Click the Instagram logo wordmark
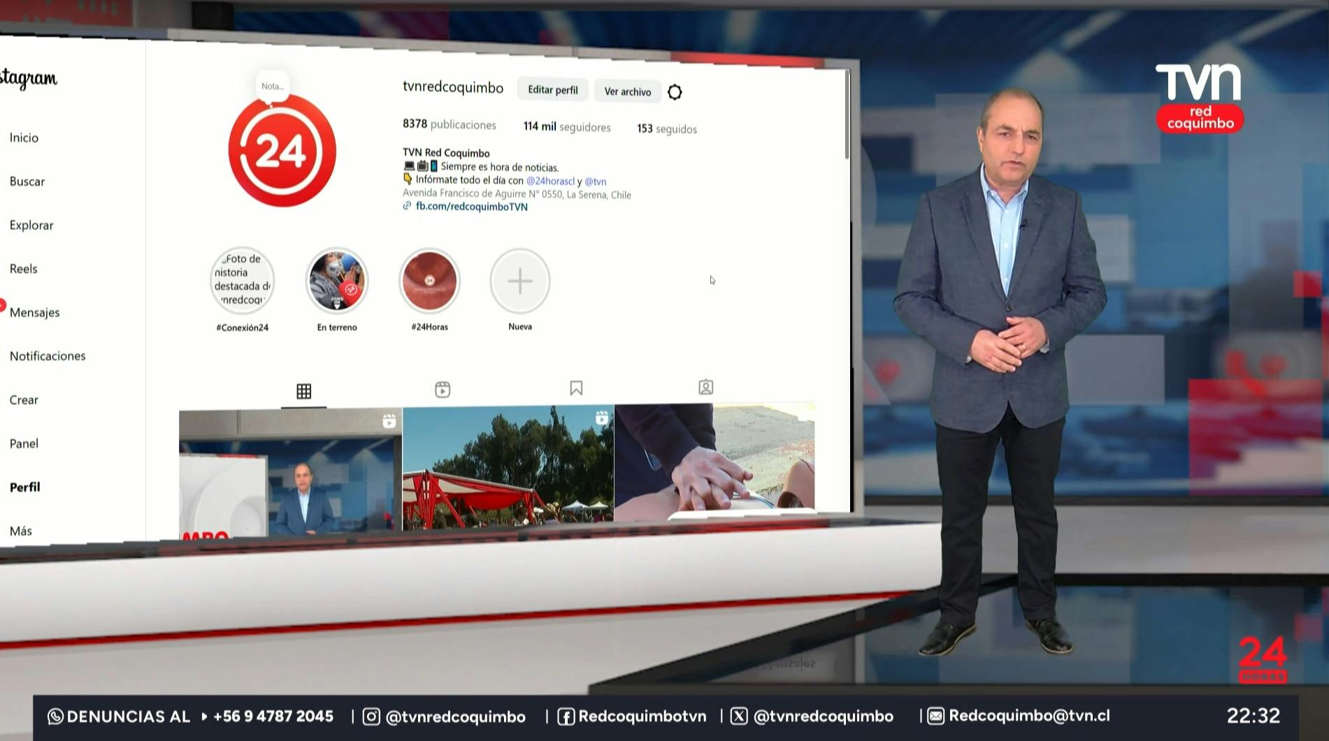This screenshot has width=1329, height=741. point(29,78)
